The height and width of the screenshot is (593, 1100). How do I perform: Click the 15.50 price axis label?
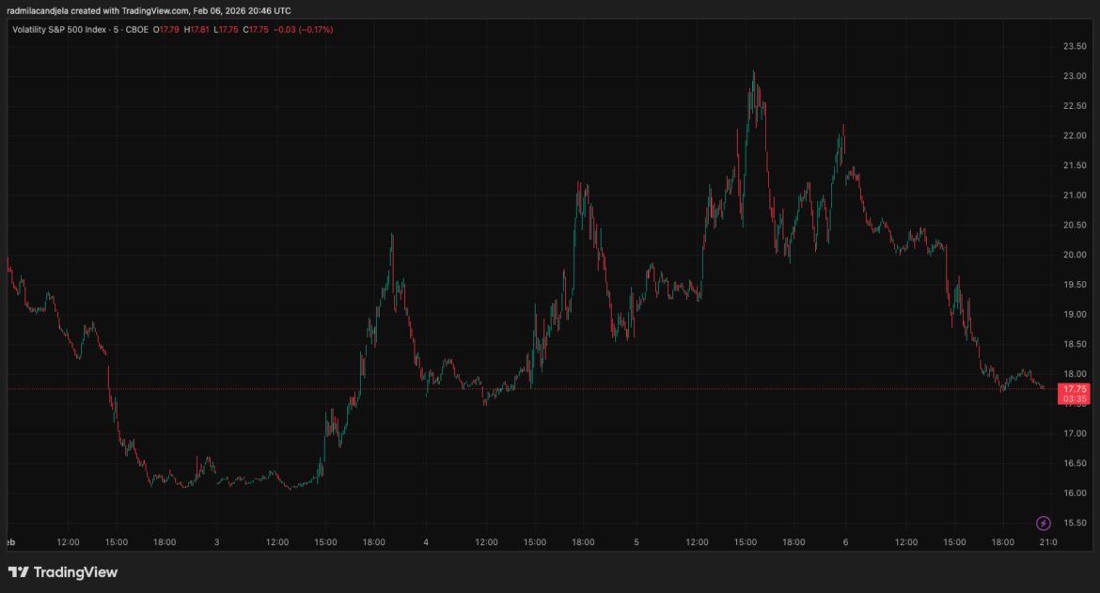coord(1076,524)
